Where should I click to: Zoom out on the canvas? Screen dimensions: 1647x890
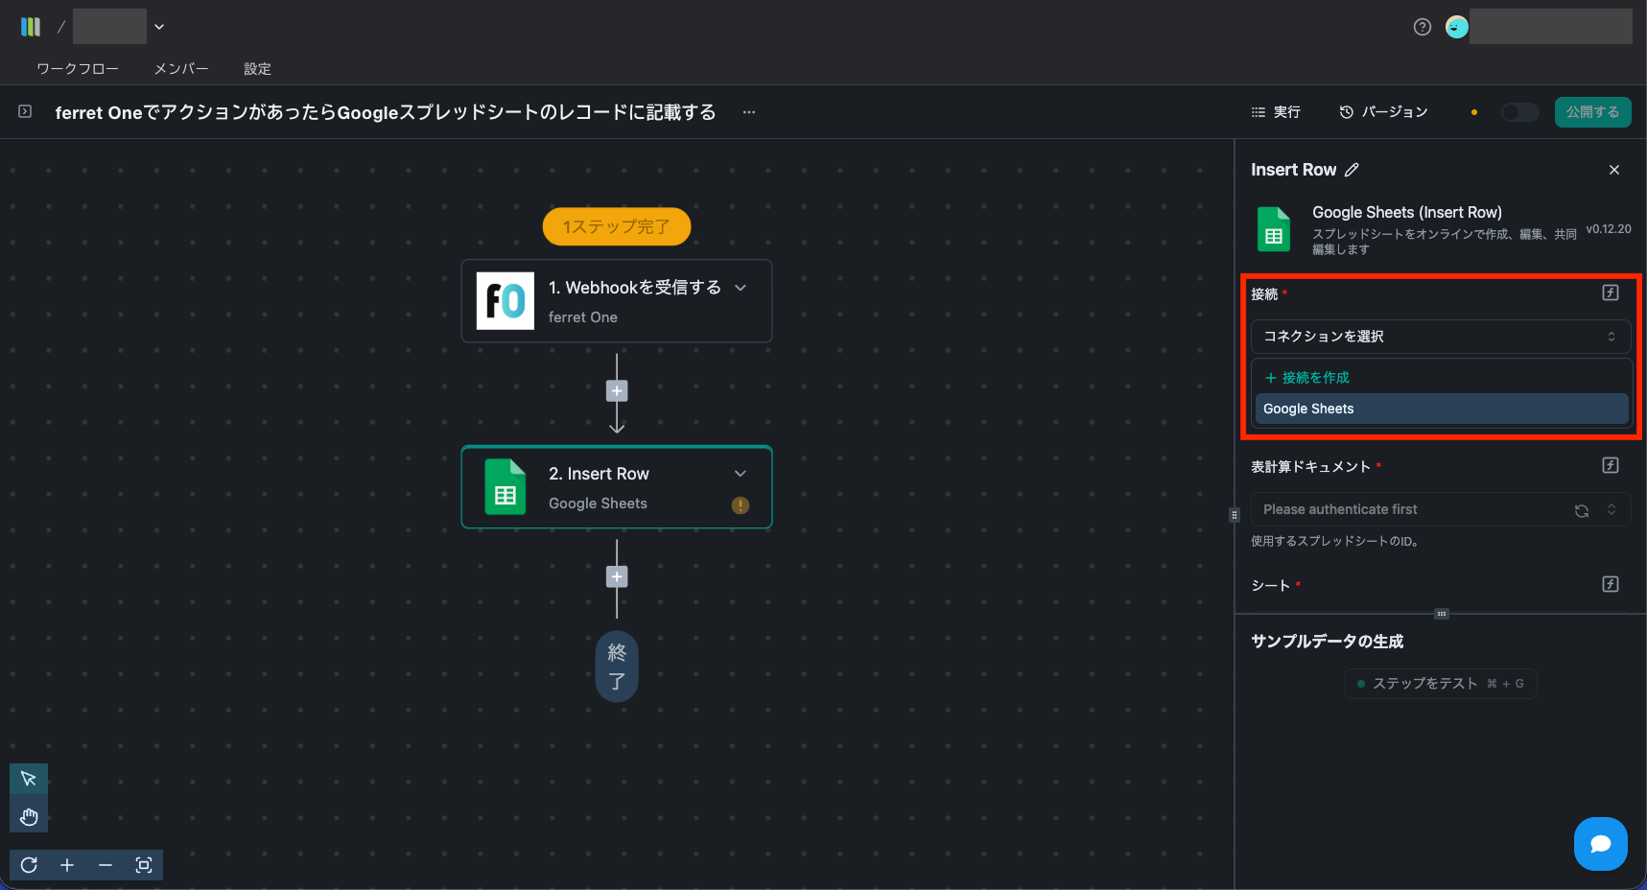click(x=106, y=865)
